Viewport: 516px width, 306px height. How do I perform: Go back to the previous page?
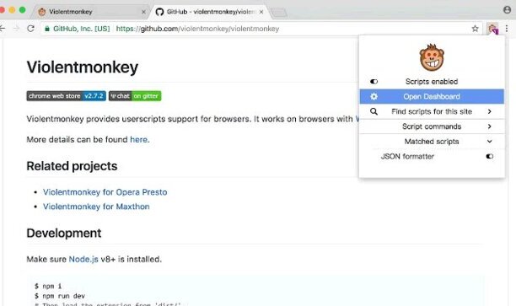[3, 29]
